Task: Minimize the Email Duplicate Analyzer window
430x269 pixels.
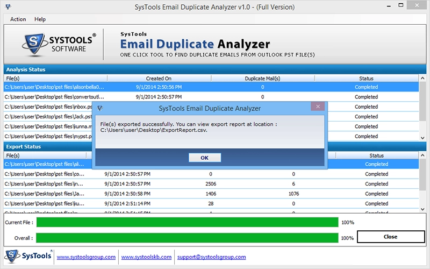Action: click(389, 6)
